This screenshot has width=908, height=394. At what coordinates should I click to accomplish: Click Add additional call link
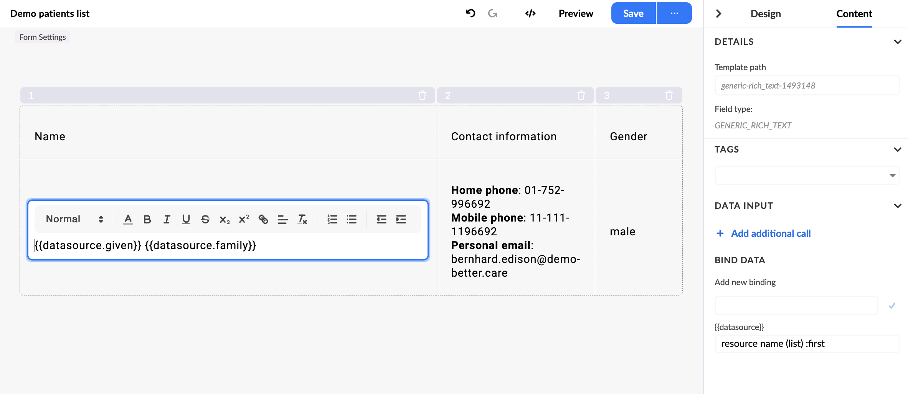(x=764, y=233)
